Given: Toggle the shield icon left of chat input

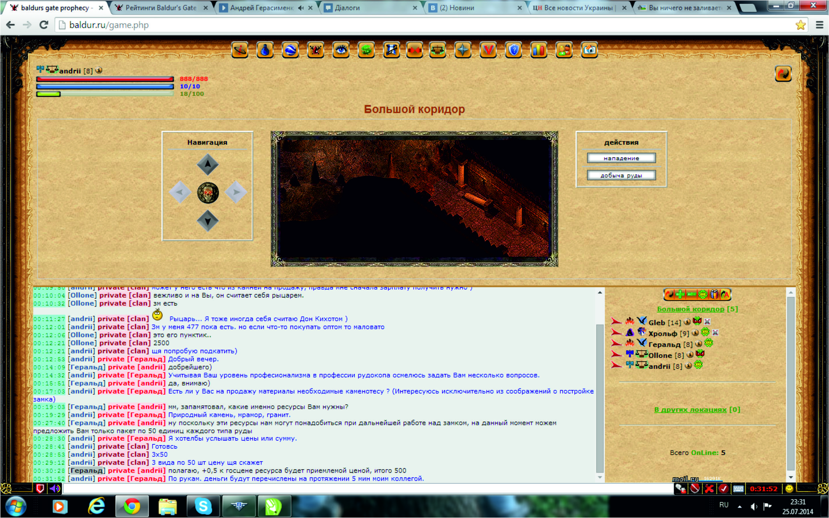Looking at the screenshot, I should (x=40, y=488).
